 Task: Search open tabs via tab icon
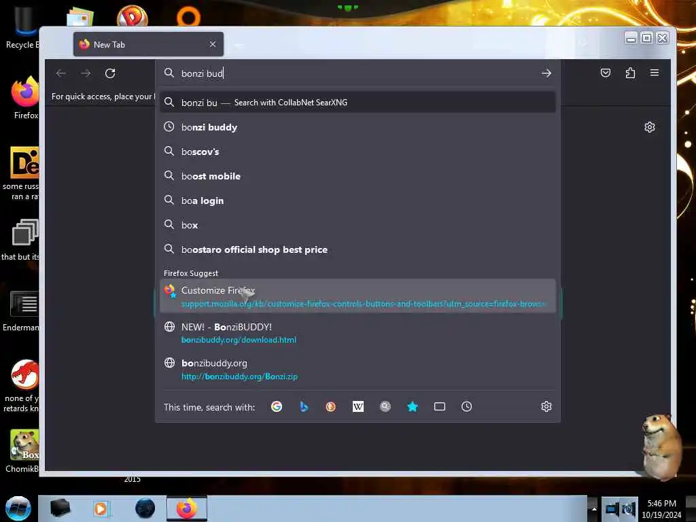point(440,406)
